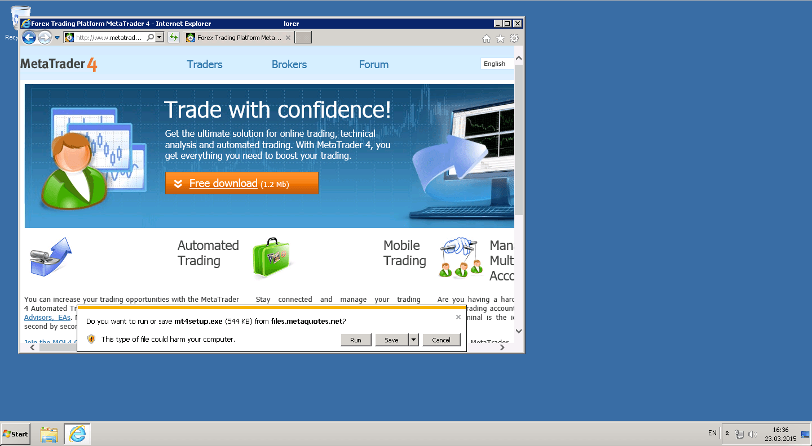Expand the address bar autocomplete dropdown

click(160, 38)
